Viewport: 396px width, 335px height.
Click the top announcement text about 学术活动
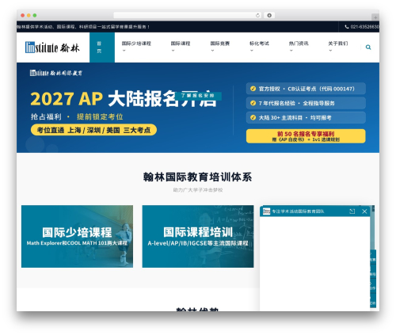[83, 27]
